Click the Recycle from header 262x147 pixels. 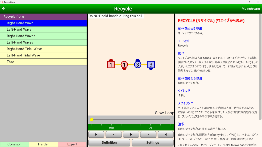tap(43, 17)
